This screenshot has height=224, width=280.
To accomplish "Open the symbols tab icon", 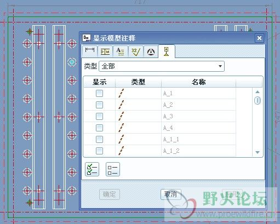I will coord(151,51).
